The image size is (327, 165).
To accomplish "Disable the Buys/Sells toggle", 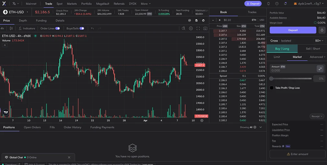I will [82, 29].
